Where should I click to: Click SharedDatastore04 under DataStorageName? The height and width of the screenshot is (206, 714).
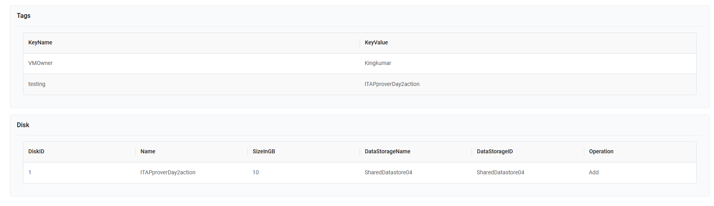(388, 173)
